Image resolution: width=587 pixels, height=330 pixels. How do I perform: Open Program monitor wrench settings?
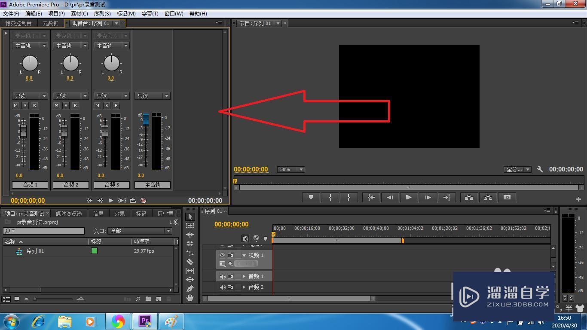point(540,169)
